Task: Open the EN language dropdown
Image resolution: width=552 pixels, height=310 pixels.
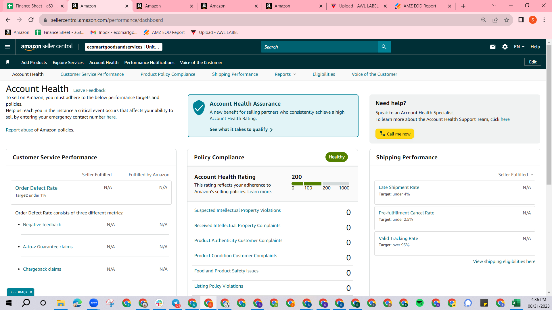Action: point(519,47)
